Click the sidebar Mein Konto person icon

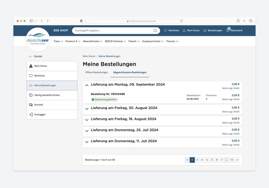point(31,66)
